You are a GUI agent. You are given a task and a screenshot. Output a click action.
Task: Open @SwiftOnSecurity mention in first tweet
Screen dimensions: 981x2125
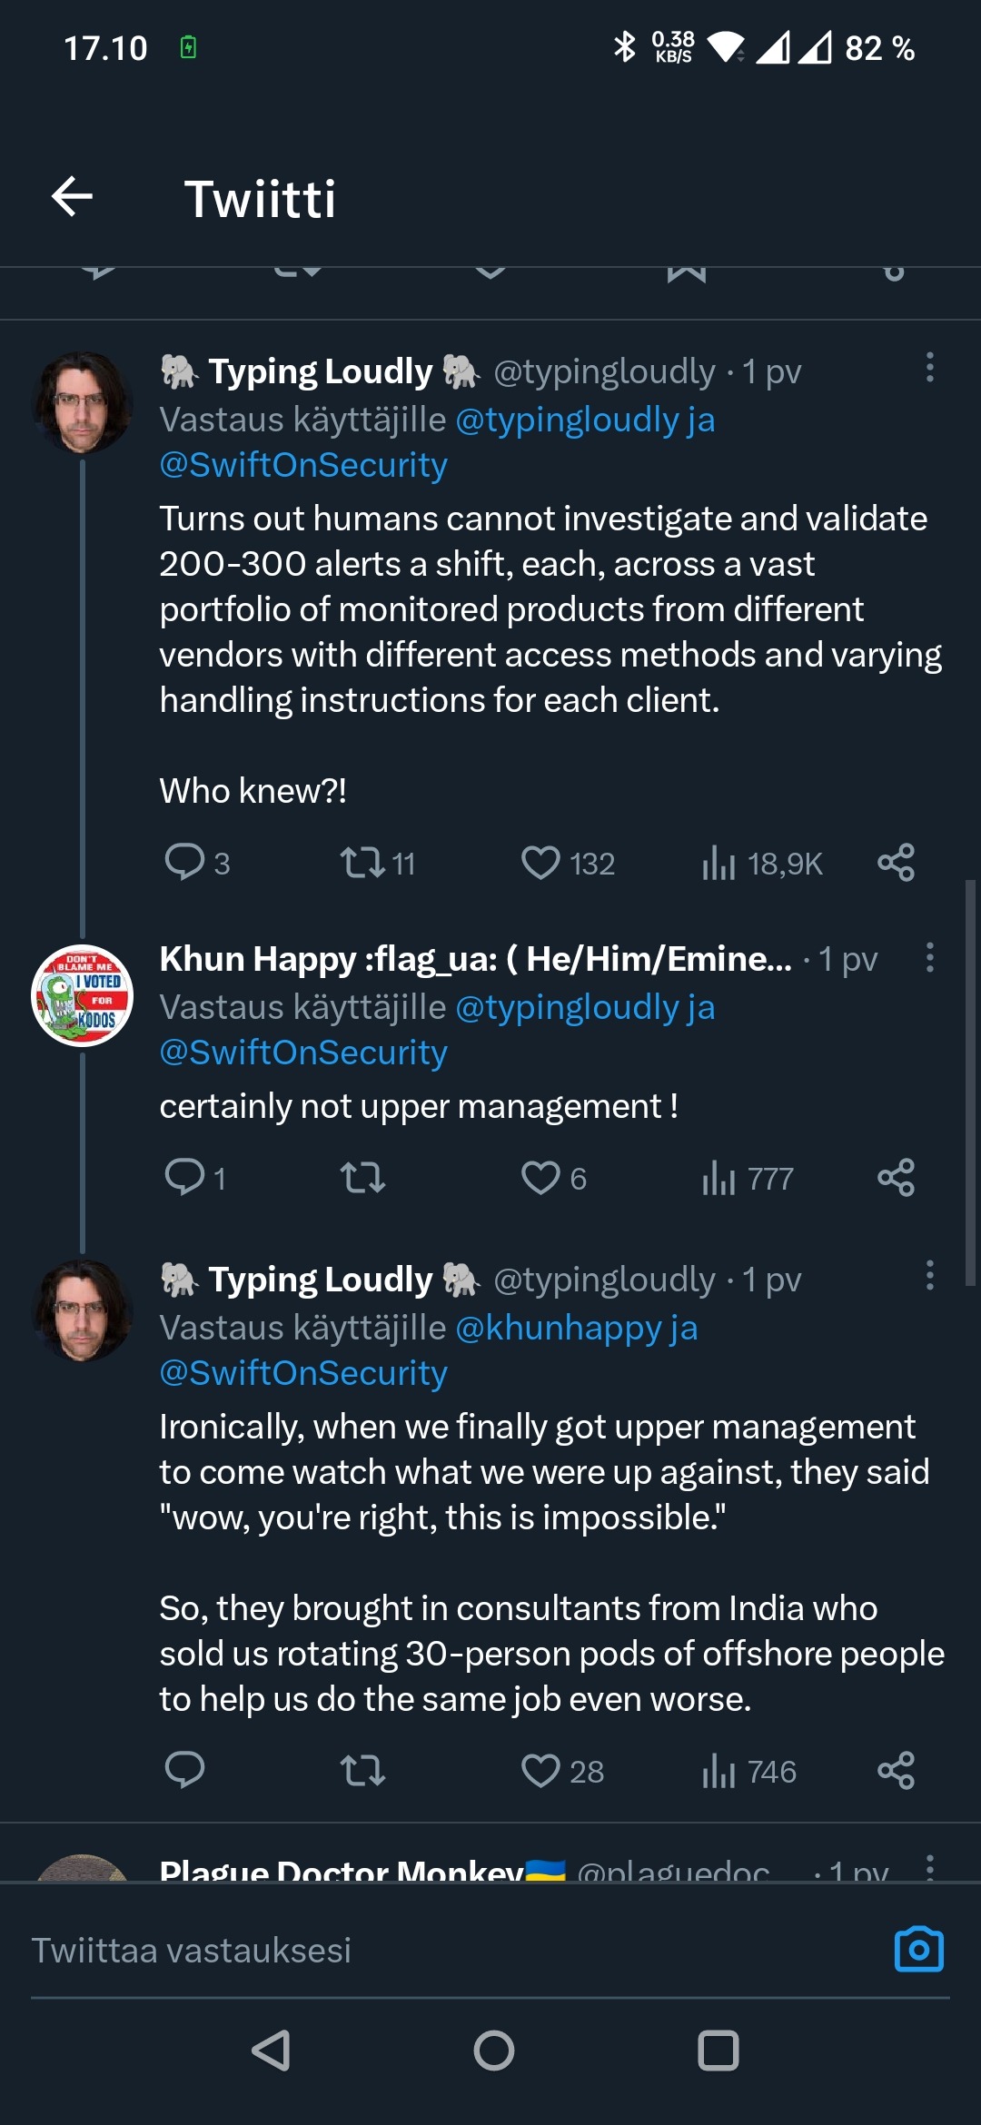[x=303, y=465]
